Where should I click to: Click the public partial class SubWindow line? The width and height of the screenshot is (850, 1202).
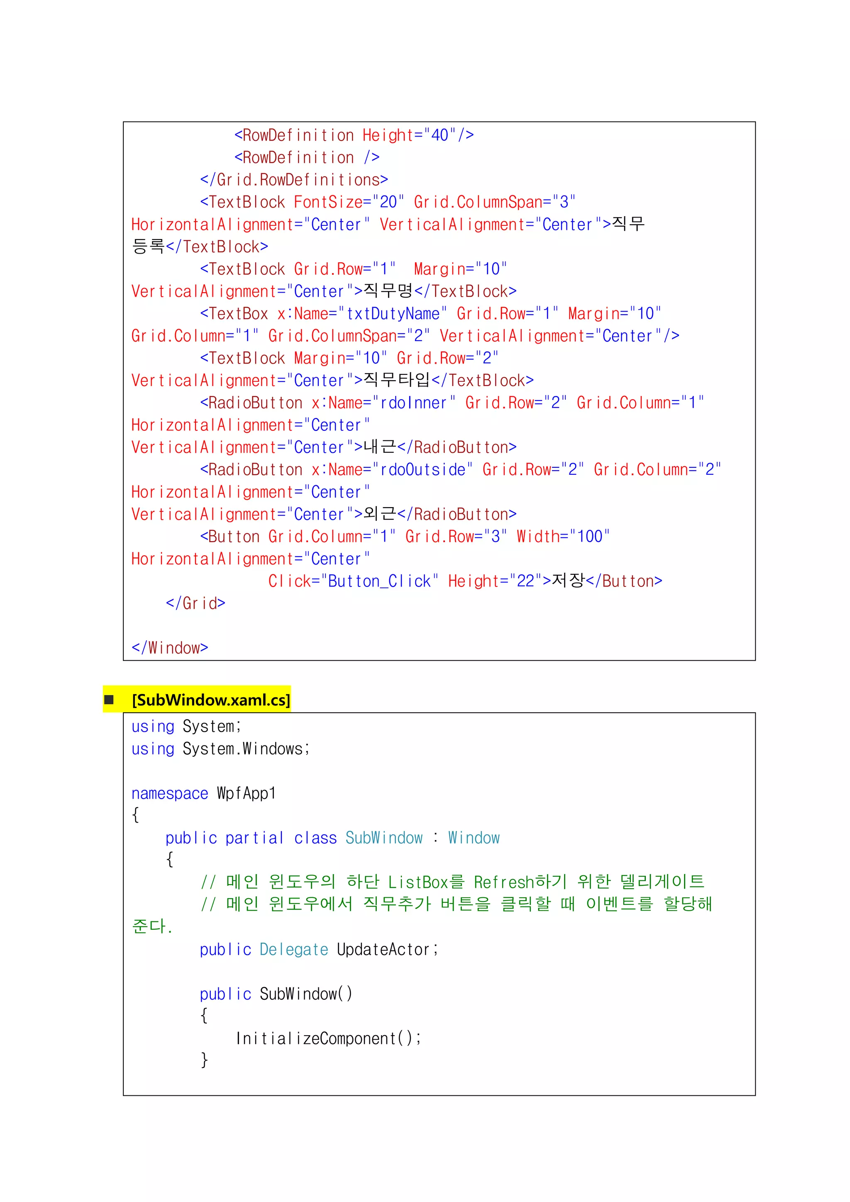tap(332, 838)
